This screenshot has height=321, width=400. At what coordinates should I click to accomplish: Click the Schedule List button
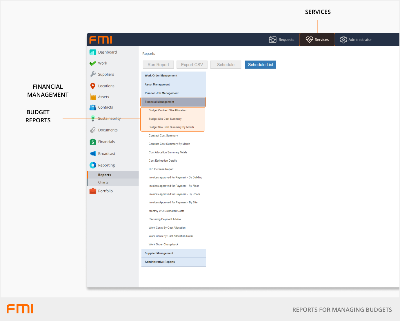coord(260,65)
